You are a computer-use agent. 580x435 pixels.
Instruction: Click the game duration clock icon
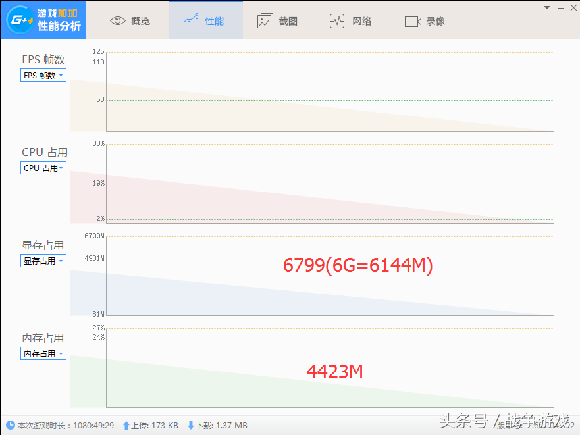(11, 426)
